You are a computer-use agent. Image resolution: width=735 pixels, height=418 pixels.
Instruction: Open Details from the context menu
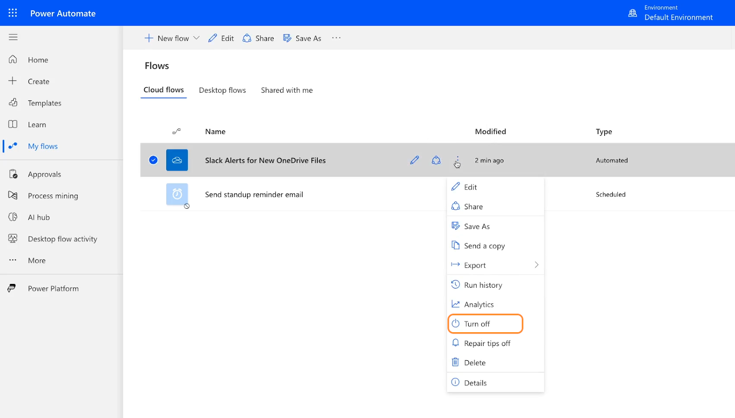pyautogui.click(x=495, y=383)
